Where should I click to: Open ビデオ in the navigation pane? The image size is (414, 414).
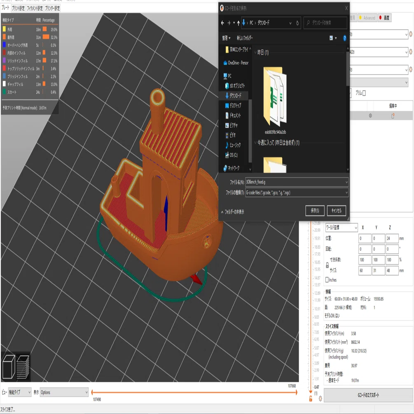(230, 135)
